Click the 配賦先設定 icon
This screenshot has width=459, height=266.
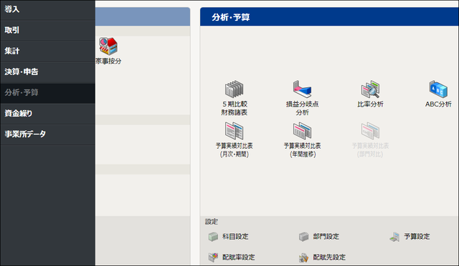click(304, 257)
